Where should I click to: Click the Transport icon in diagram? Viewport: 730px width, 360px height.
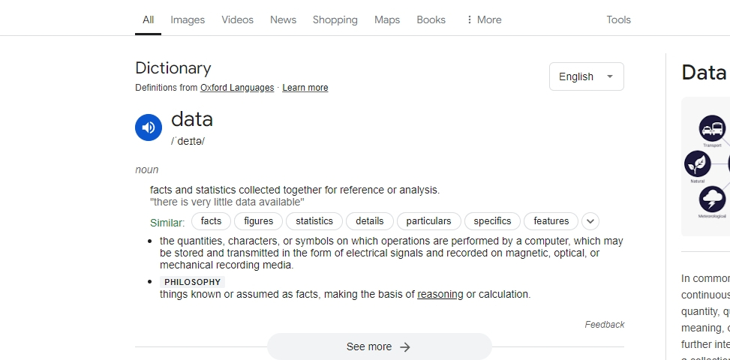(712, 128)
